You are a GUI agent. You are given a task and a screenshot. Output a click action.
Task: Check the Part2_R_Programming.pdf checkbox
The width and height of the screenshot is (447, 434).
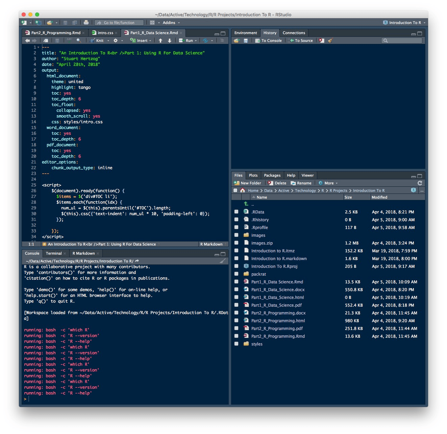click(236, 328)
